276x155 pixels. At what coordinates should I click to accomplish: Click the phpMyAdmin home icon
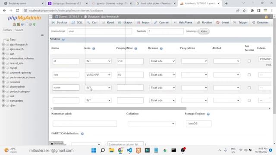[x=14, y=24]
